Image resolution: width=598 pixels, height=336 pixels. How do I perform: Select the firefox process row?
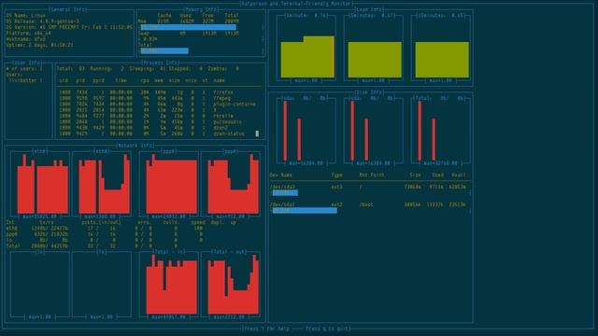147,92
